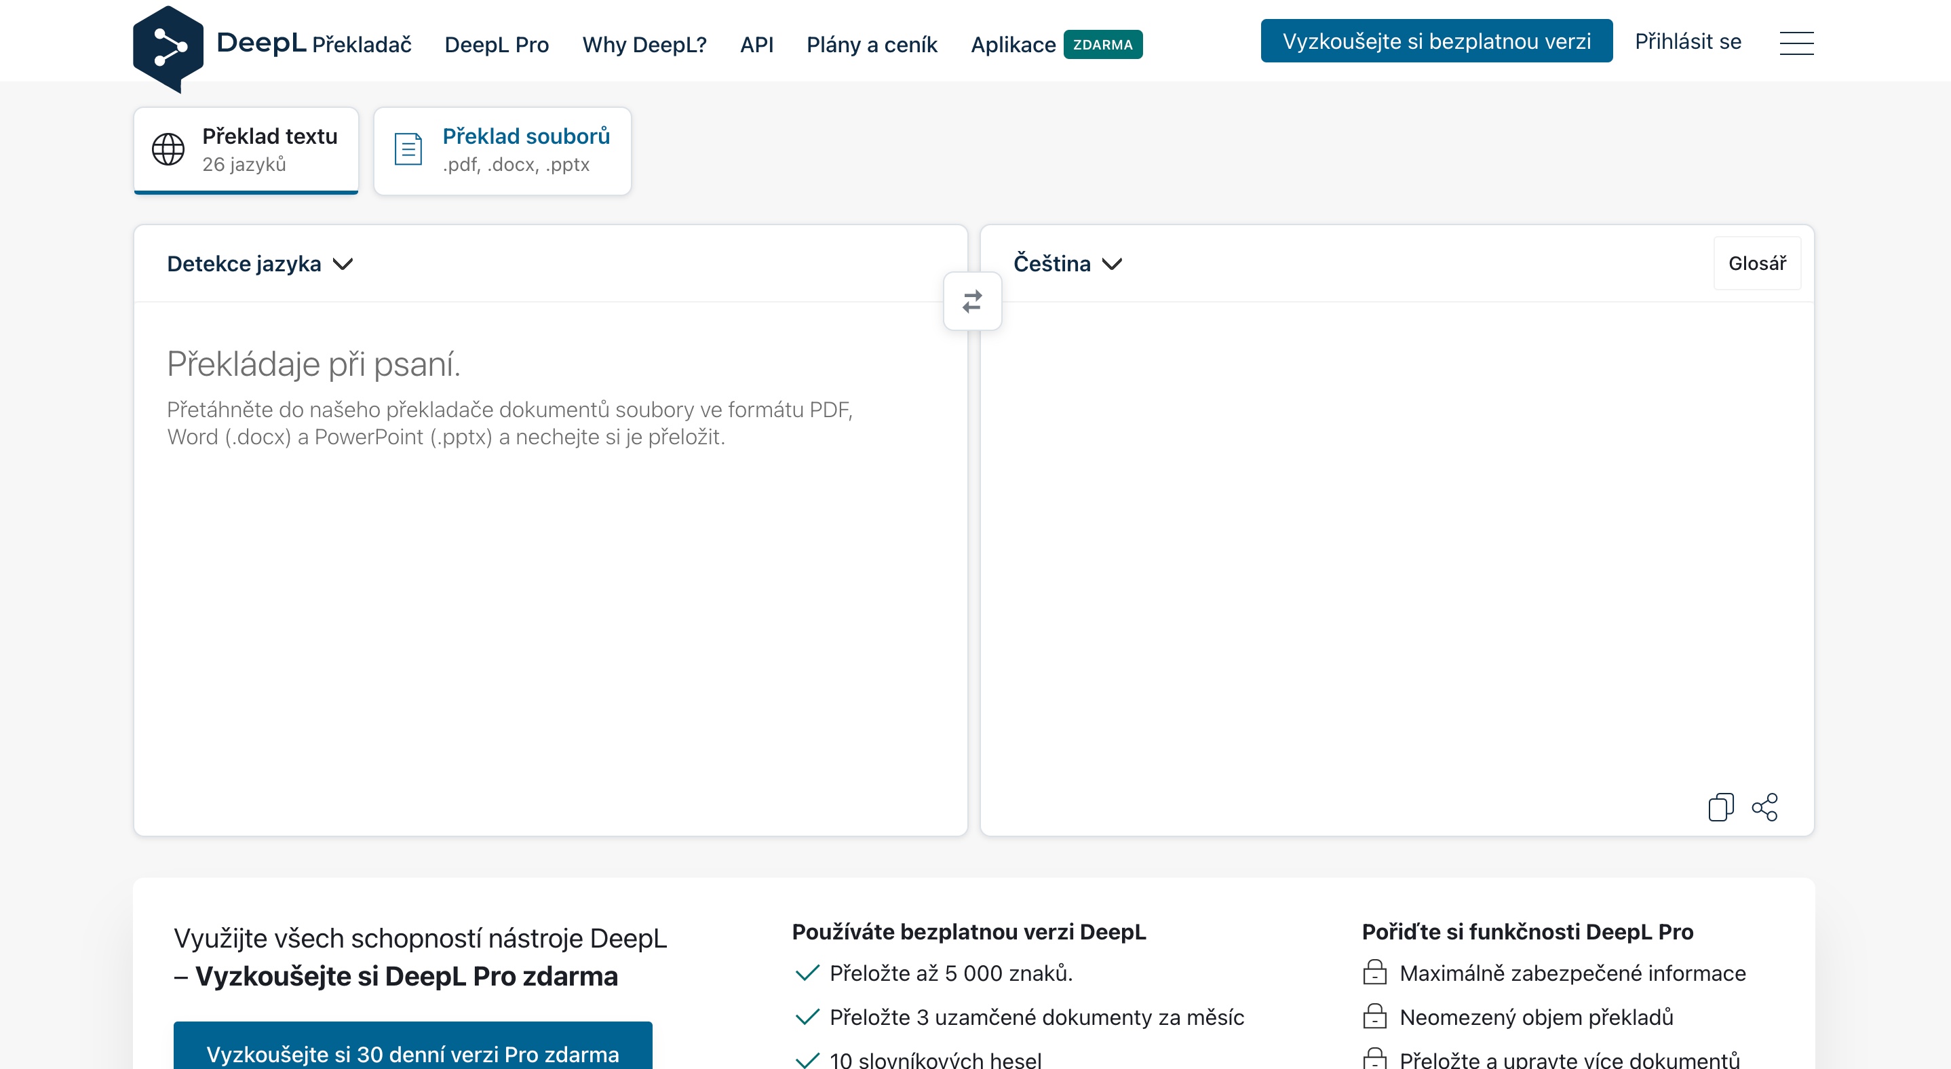
Task: Expand the Detekce jazyka source language dropdown
Action: click(260, 263)
